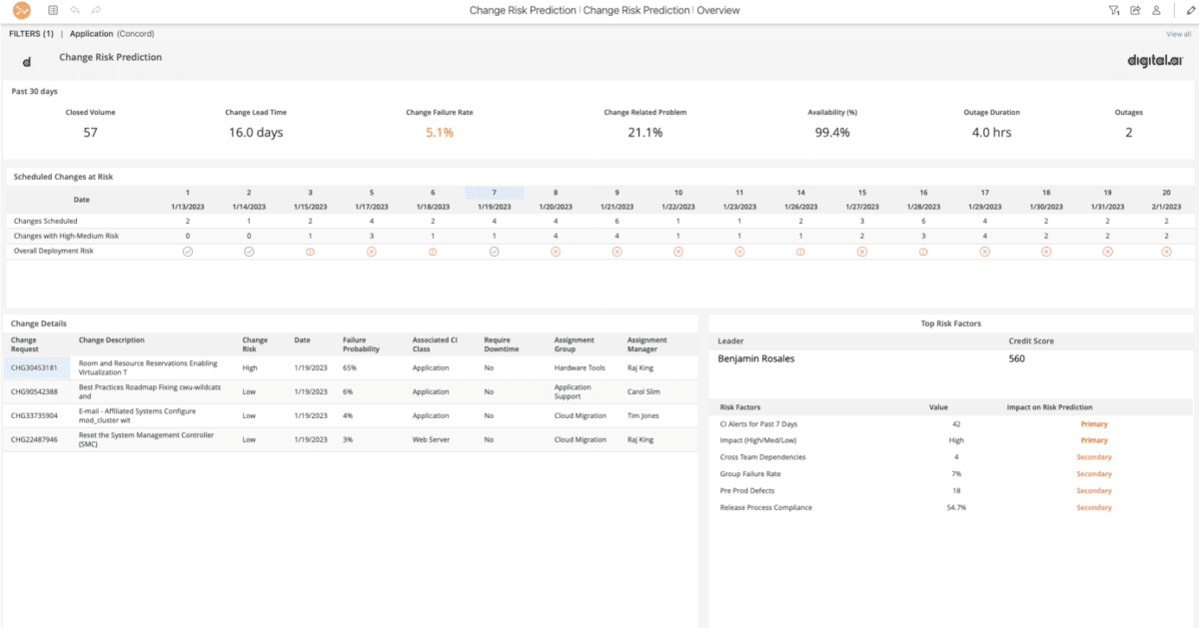Click the Primary impact label for CI Alerts

tap(1094, 423)
